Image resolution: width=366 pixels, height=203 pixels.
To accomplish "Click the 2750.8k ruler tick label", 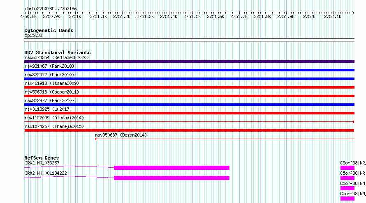I will [x=28, y=16].
